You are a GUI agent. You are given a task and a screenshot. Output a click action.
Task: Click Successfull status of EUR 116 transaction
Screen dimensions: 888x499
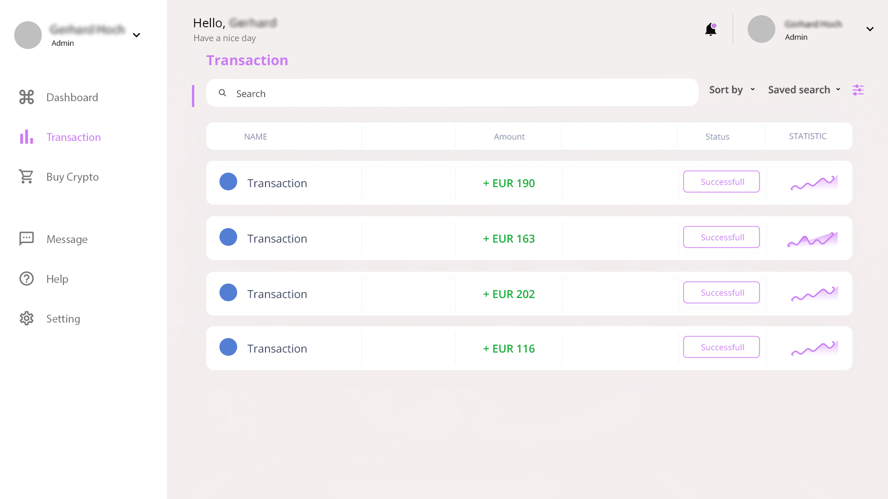point(721,347)
